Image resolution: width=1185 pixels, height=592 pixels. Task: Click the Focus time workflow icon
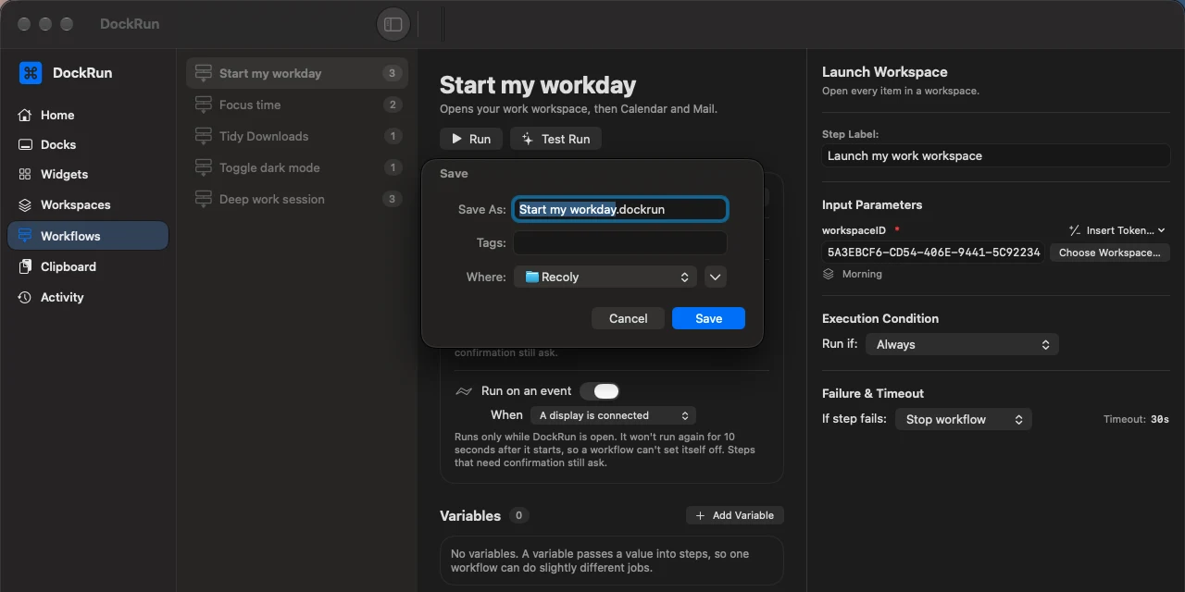pos(203,105)
